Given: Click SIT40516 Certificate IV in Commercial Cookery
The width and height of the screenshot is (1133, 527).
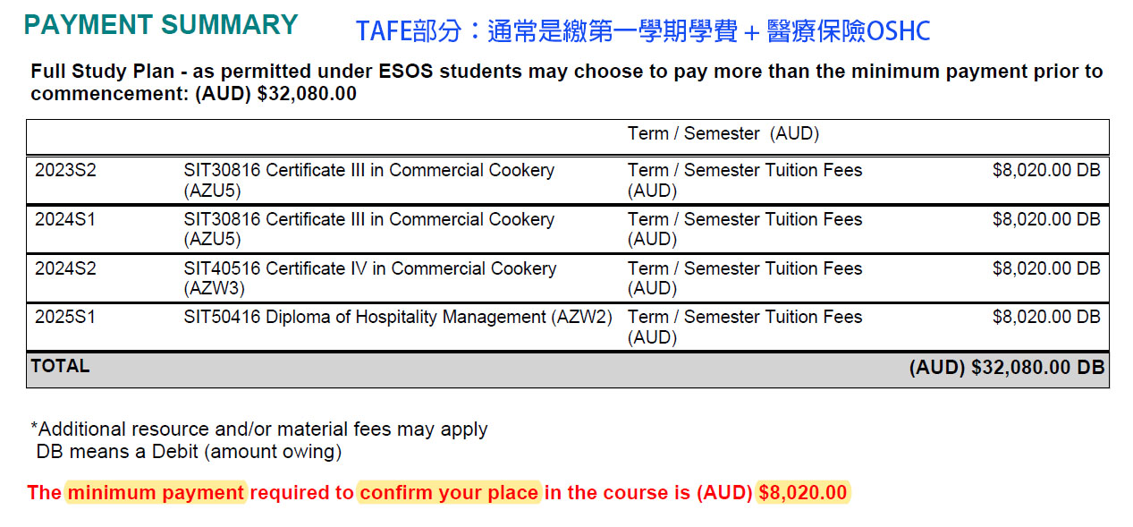Looking at the screenshot, I should pos(369,269).
